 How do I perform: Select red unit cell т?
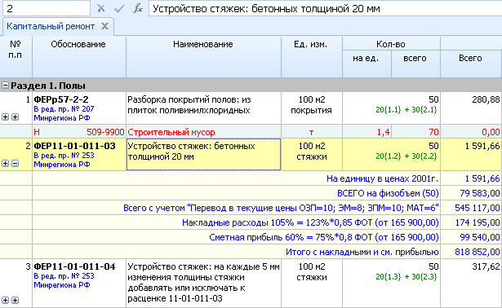312,132
